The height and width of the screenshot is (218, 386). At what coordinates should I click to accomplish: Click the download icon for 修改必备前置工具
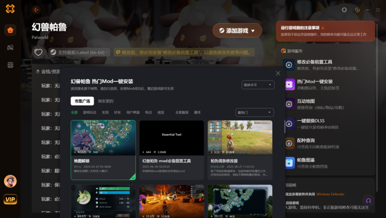(x=289, y=65)
